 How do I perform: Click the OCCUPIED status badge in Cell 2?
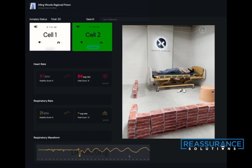[x=93, y=47]
